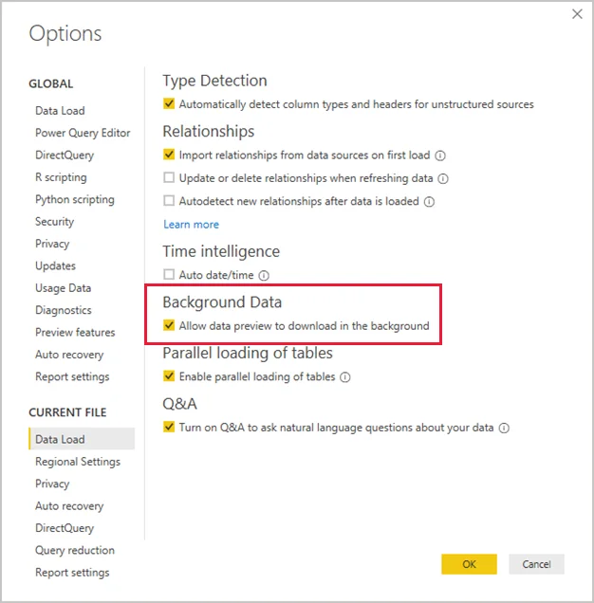The width and height of the screenshot is (594, 603).
Task: Close the Options dialog with X
Action: tap(577, 14)
